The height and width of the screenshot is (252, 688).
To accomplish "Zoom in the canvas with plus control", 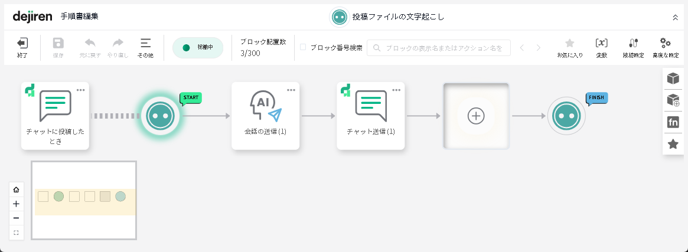I will 16,204.
